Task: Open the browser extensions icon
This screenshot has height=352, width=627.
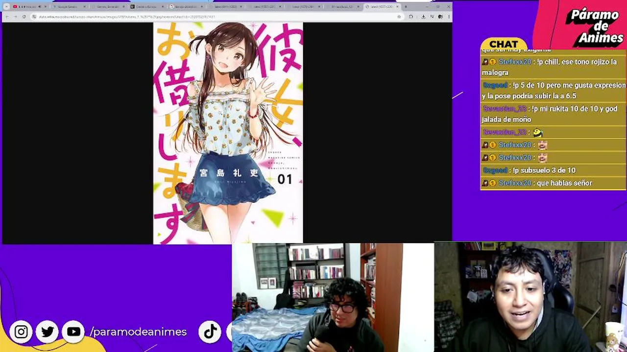Action: click(411, 17)
